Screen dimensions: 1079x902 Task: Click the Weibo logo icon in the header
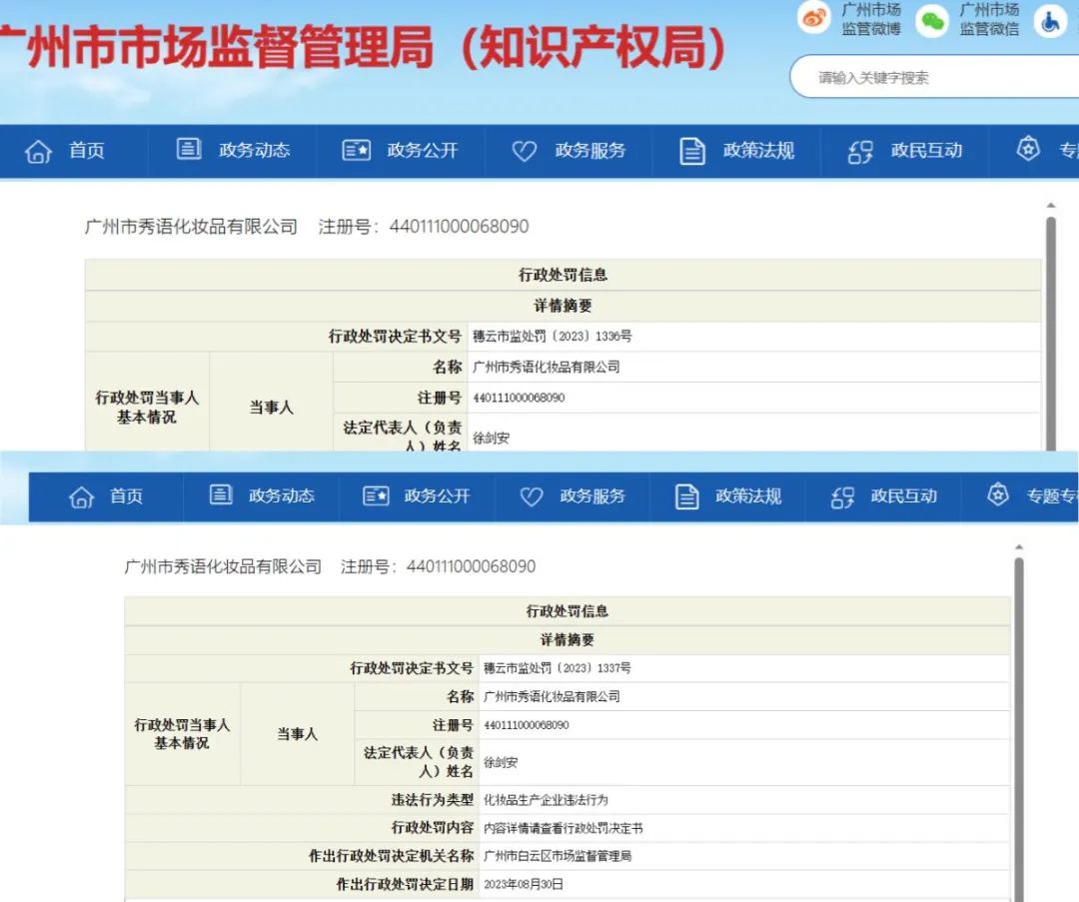(814, 18)
